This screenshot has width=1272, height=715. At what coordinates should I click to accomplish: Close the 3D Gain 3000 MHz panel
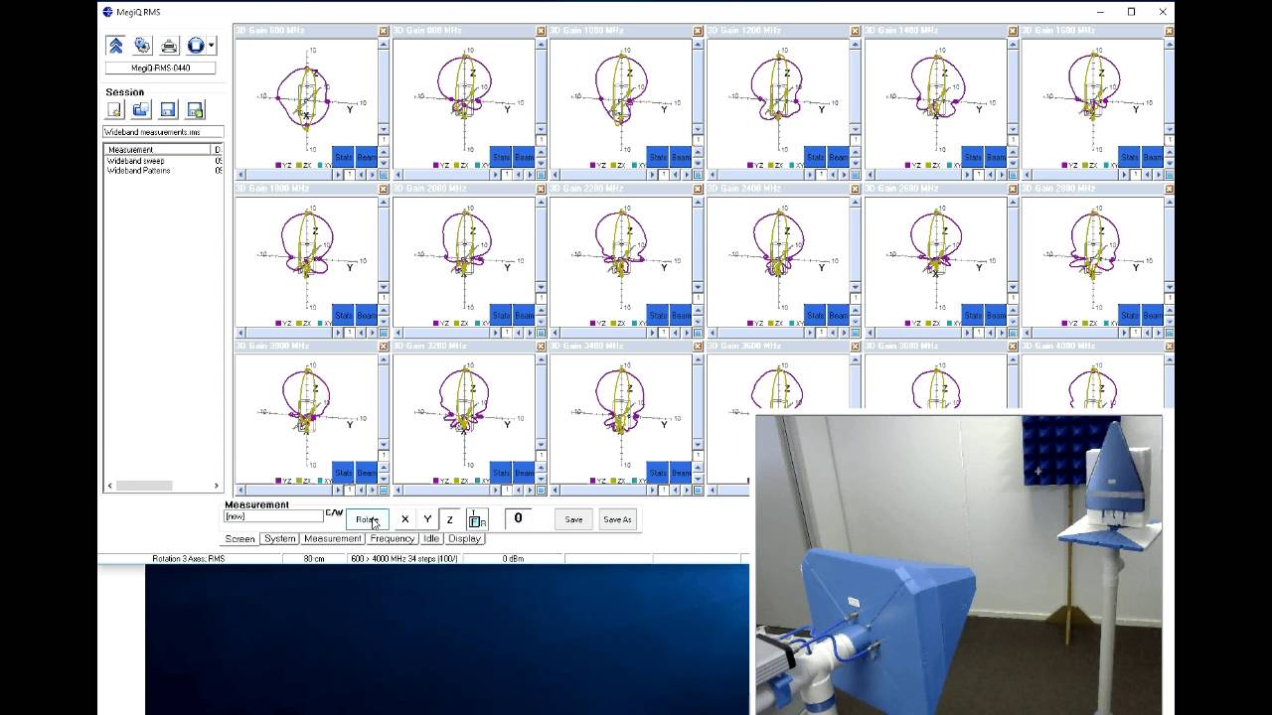pyautogui.click(x=384, y=347)
